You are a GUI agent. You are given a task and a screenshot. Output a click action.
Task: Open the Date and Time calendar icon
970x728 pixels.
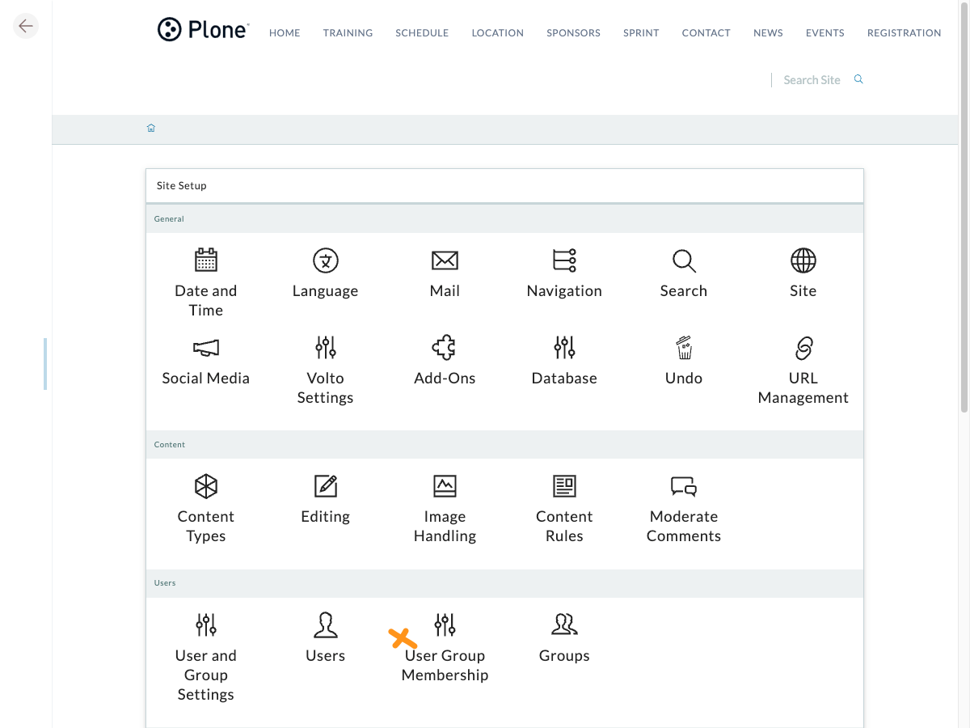click(x=206, y=260)
